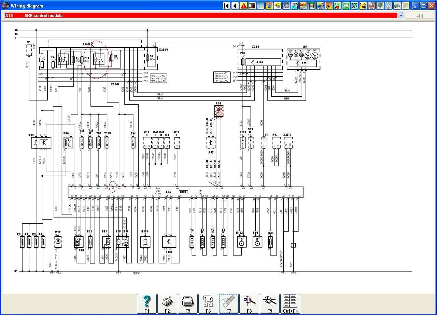Expand the ABS control module dropdown
Screen dimensions: 437x315
401,15
